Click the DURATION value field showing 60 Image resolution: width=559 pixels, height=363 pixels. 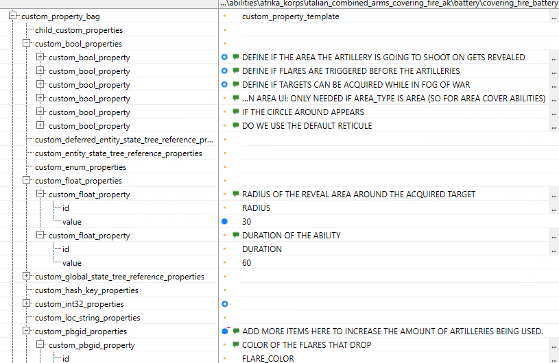click(x=391, y=263)
